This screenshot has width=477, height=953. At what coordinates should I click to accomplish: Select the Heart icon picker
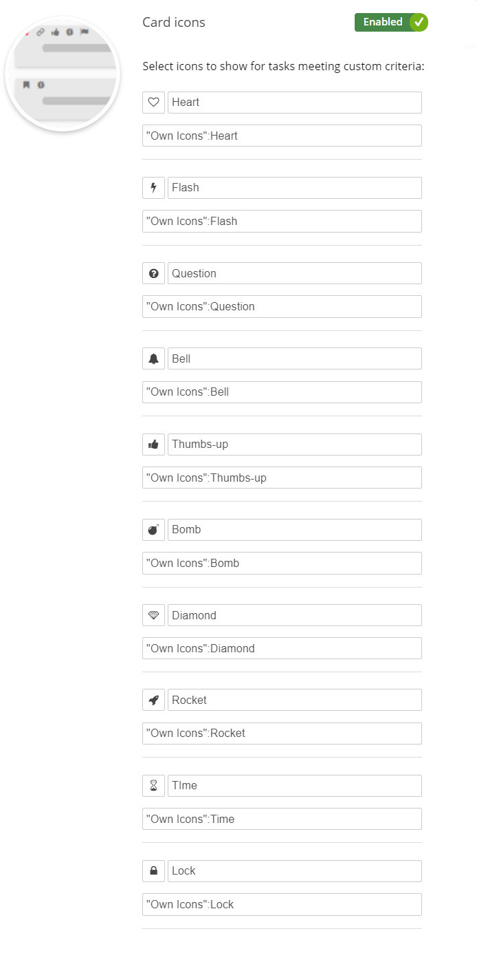[x=153, y=102]
